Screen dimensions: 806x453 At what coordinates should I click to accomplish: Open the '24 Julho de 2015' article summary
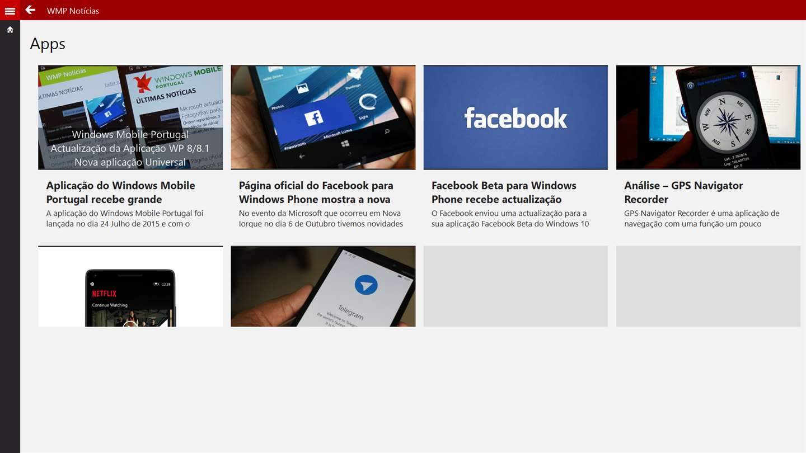tap(125, 219)
